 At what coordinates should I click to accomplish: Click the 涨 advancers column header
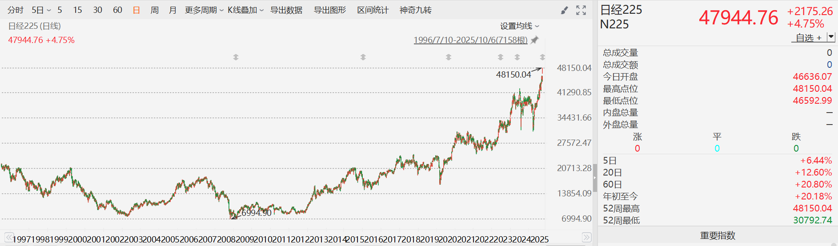point(638,137)
